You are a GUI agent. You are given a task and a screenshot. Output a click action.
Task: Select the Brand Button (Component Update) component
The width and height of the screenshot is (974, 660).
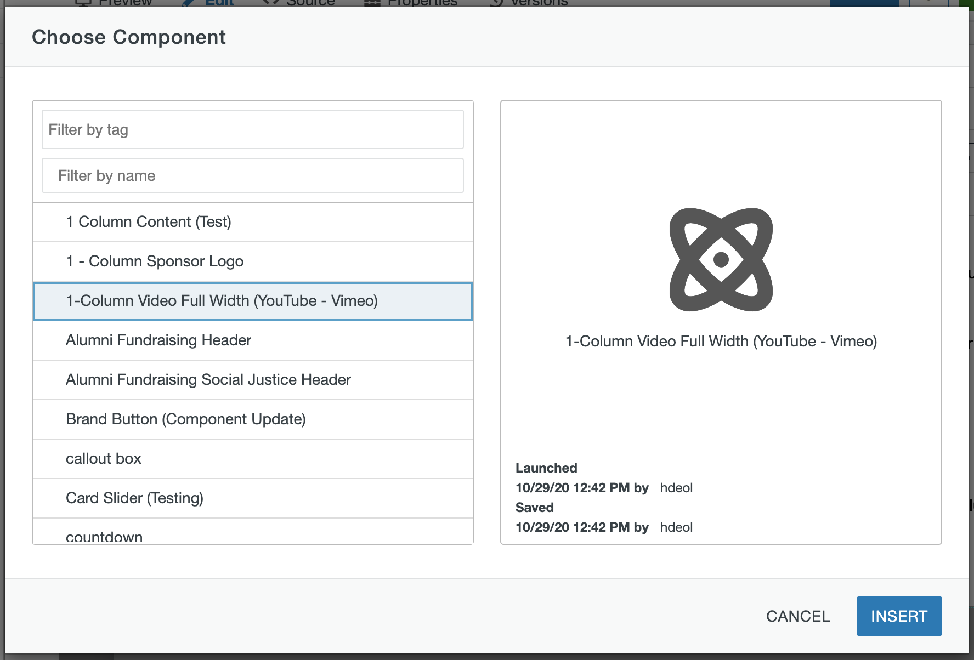click(x=252, y=419)
